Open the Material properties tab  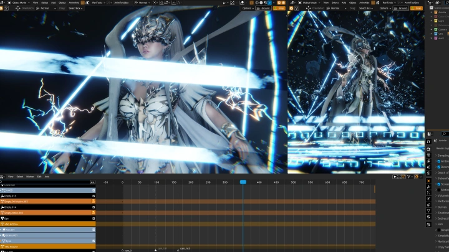(428, 217)
